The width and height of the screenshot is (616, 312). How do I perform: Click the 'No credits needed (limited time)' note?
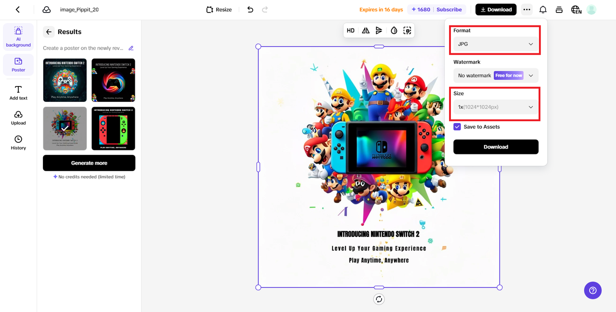(89, 177)
